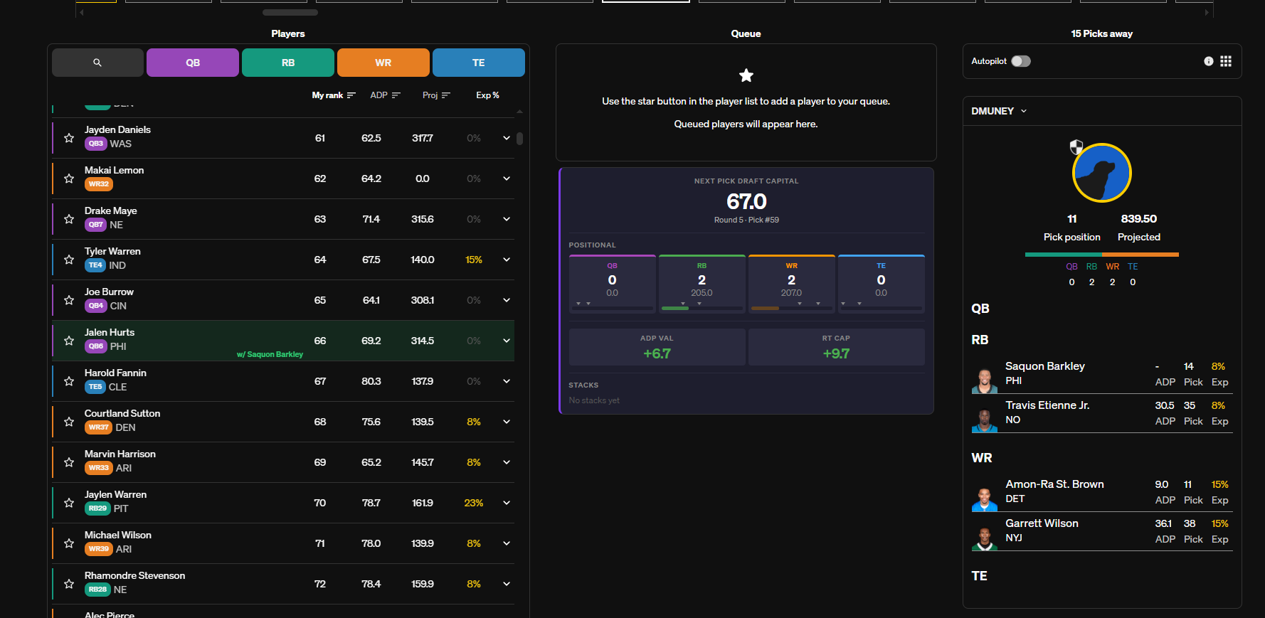
Task: Filter player list by WR button
Action: click(x=383, y=63)
